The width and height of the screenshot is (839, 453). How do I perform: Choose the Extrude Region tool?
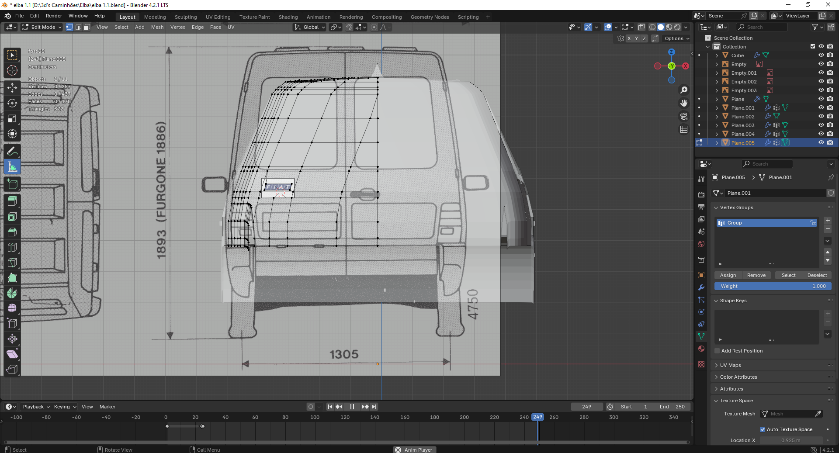(12, 201)
